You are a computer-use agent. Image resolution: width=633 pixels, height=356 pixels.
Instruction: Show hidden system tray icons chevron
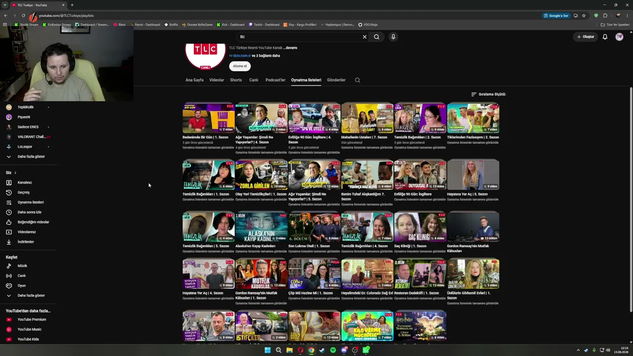pyautogui.click(x=579, y=350)
